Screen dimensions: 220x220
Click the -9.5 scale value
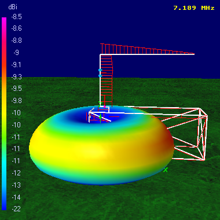tap(16, 89)
